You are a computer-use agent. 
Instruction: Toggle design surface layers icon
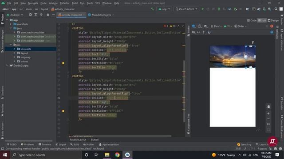point(193,26)
